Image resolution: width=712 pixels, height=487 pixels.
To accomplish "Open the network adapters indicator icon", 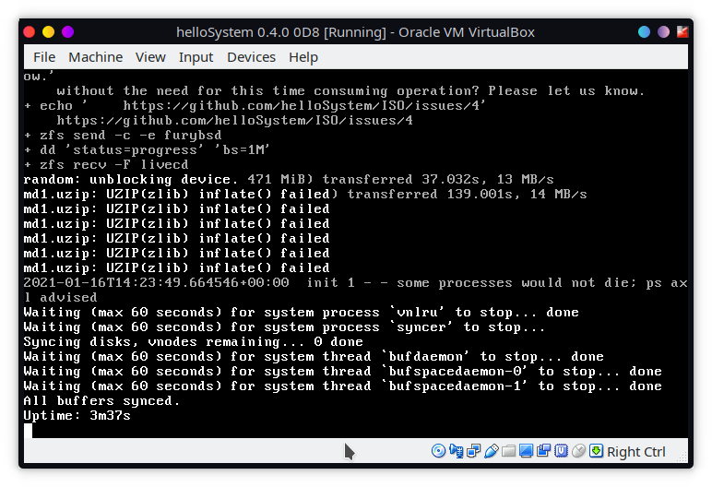I will pyautogui.click(x=474, y=451).
